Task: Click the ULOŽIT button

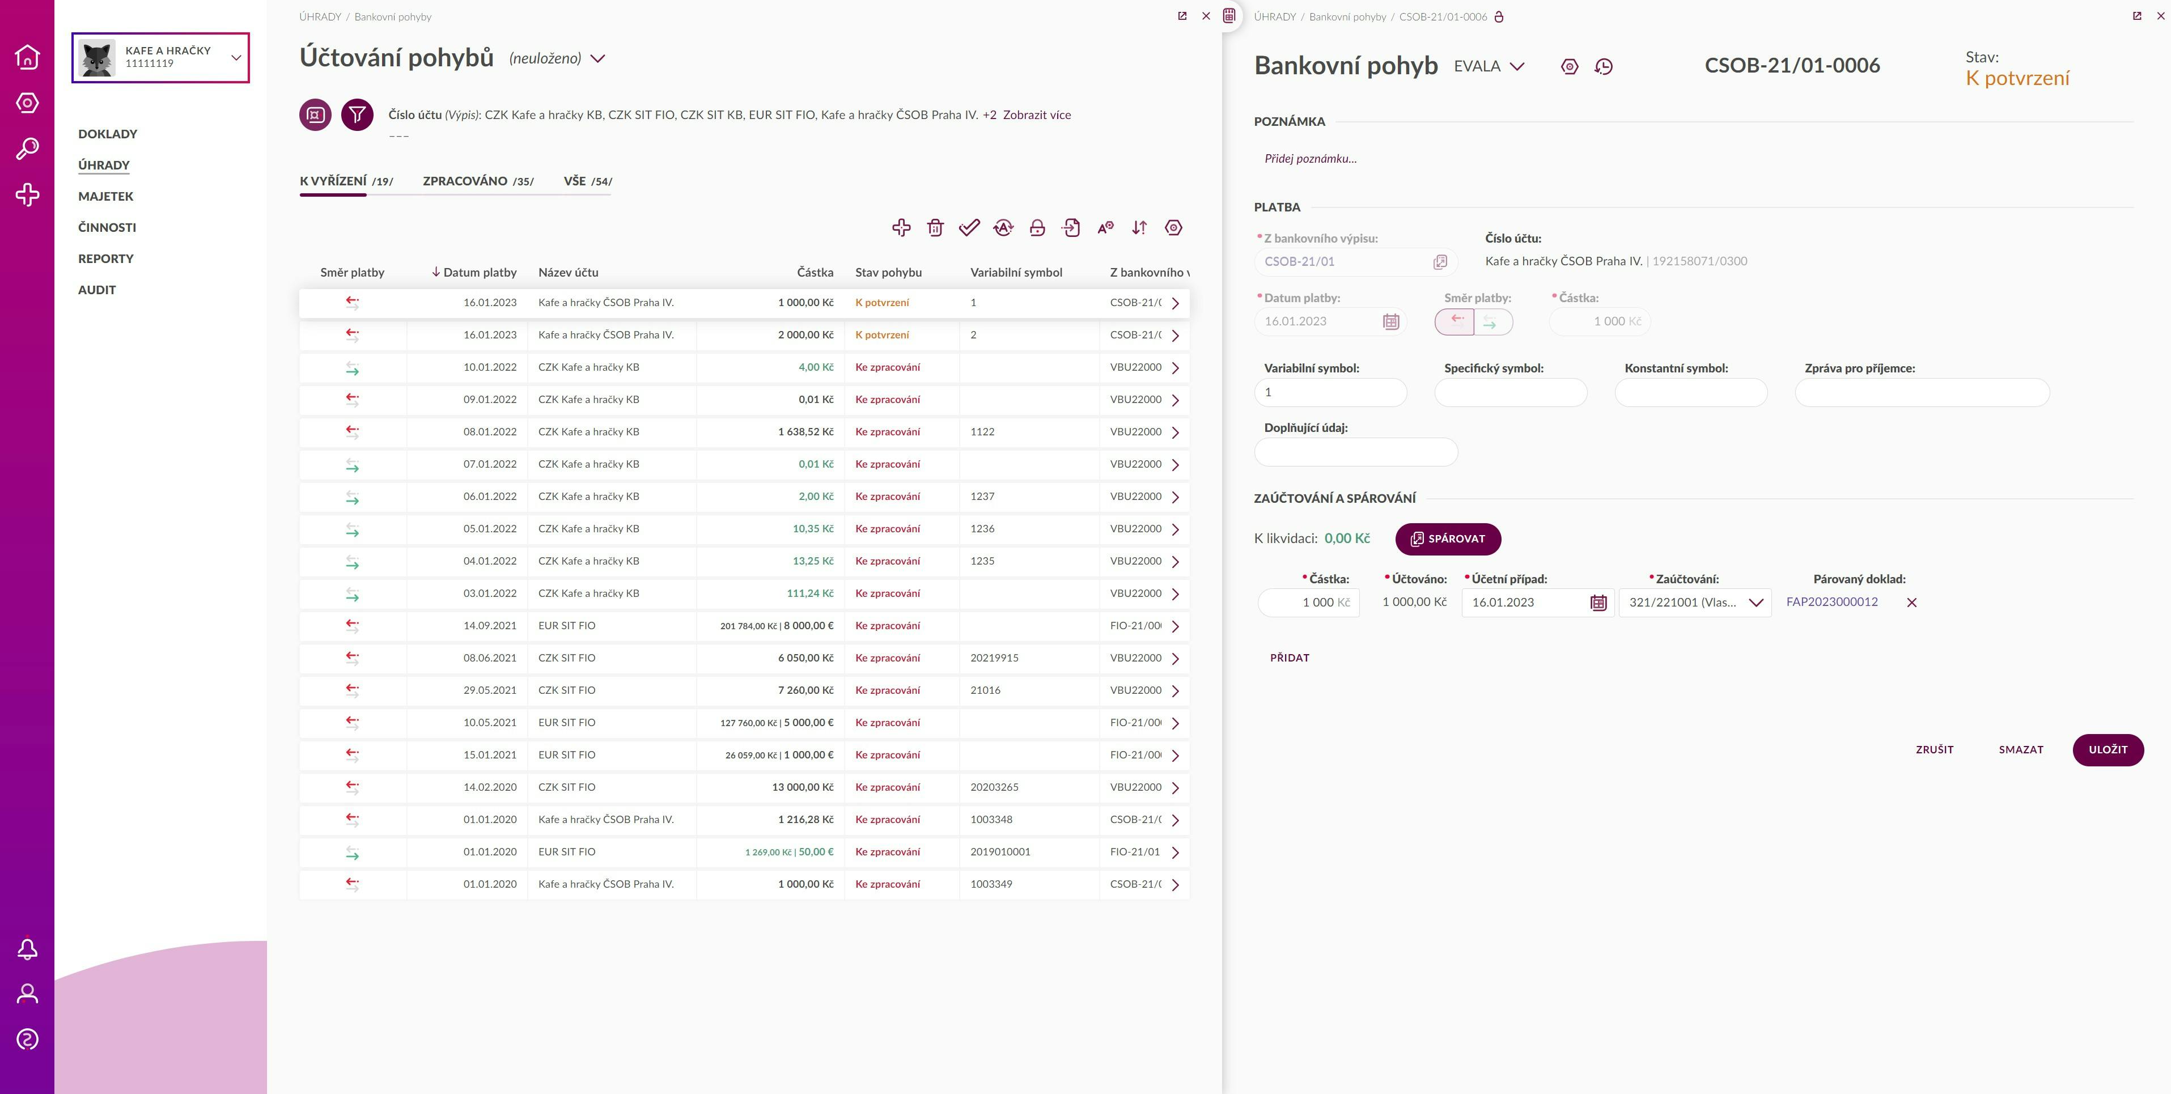Action: (x=2108, y=749)
